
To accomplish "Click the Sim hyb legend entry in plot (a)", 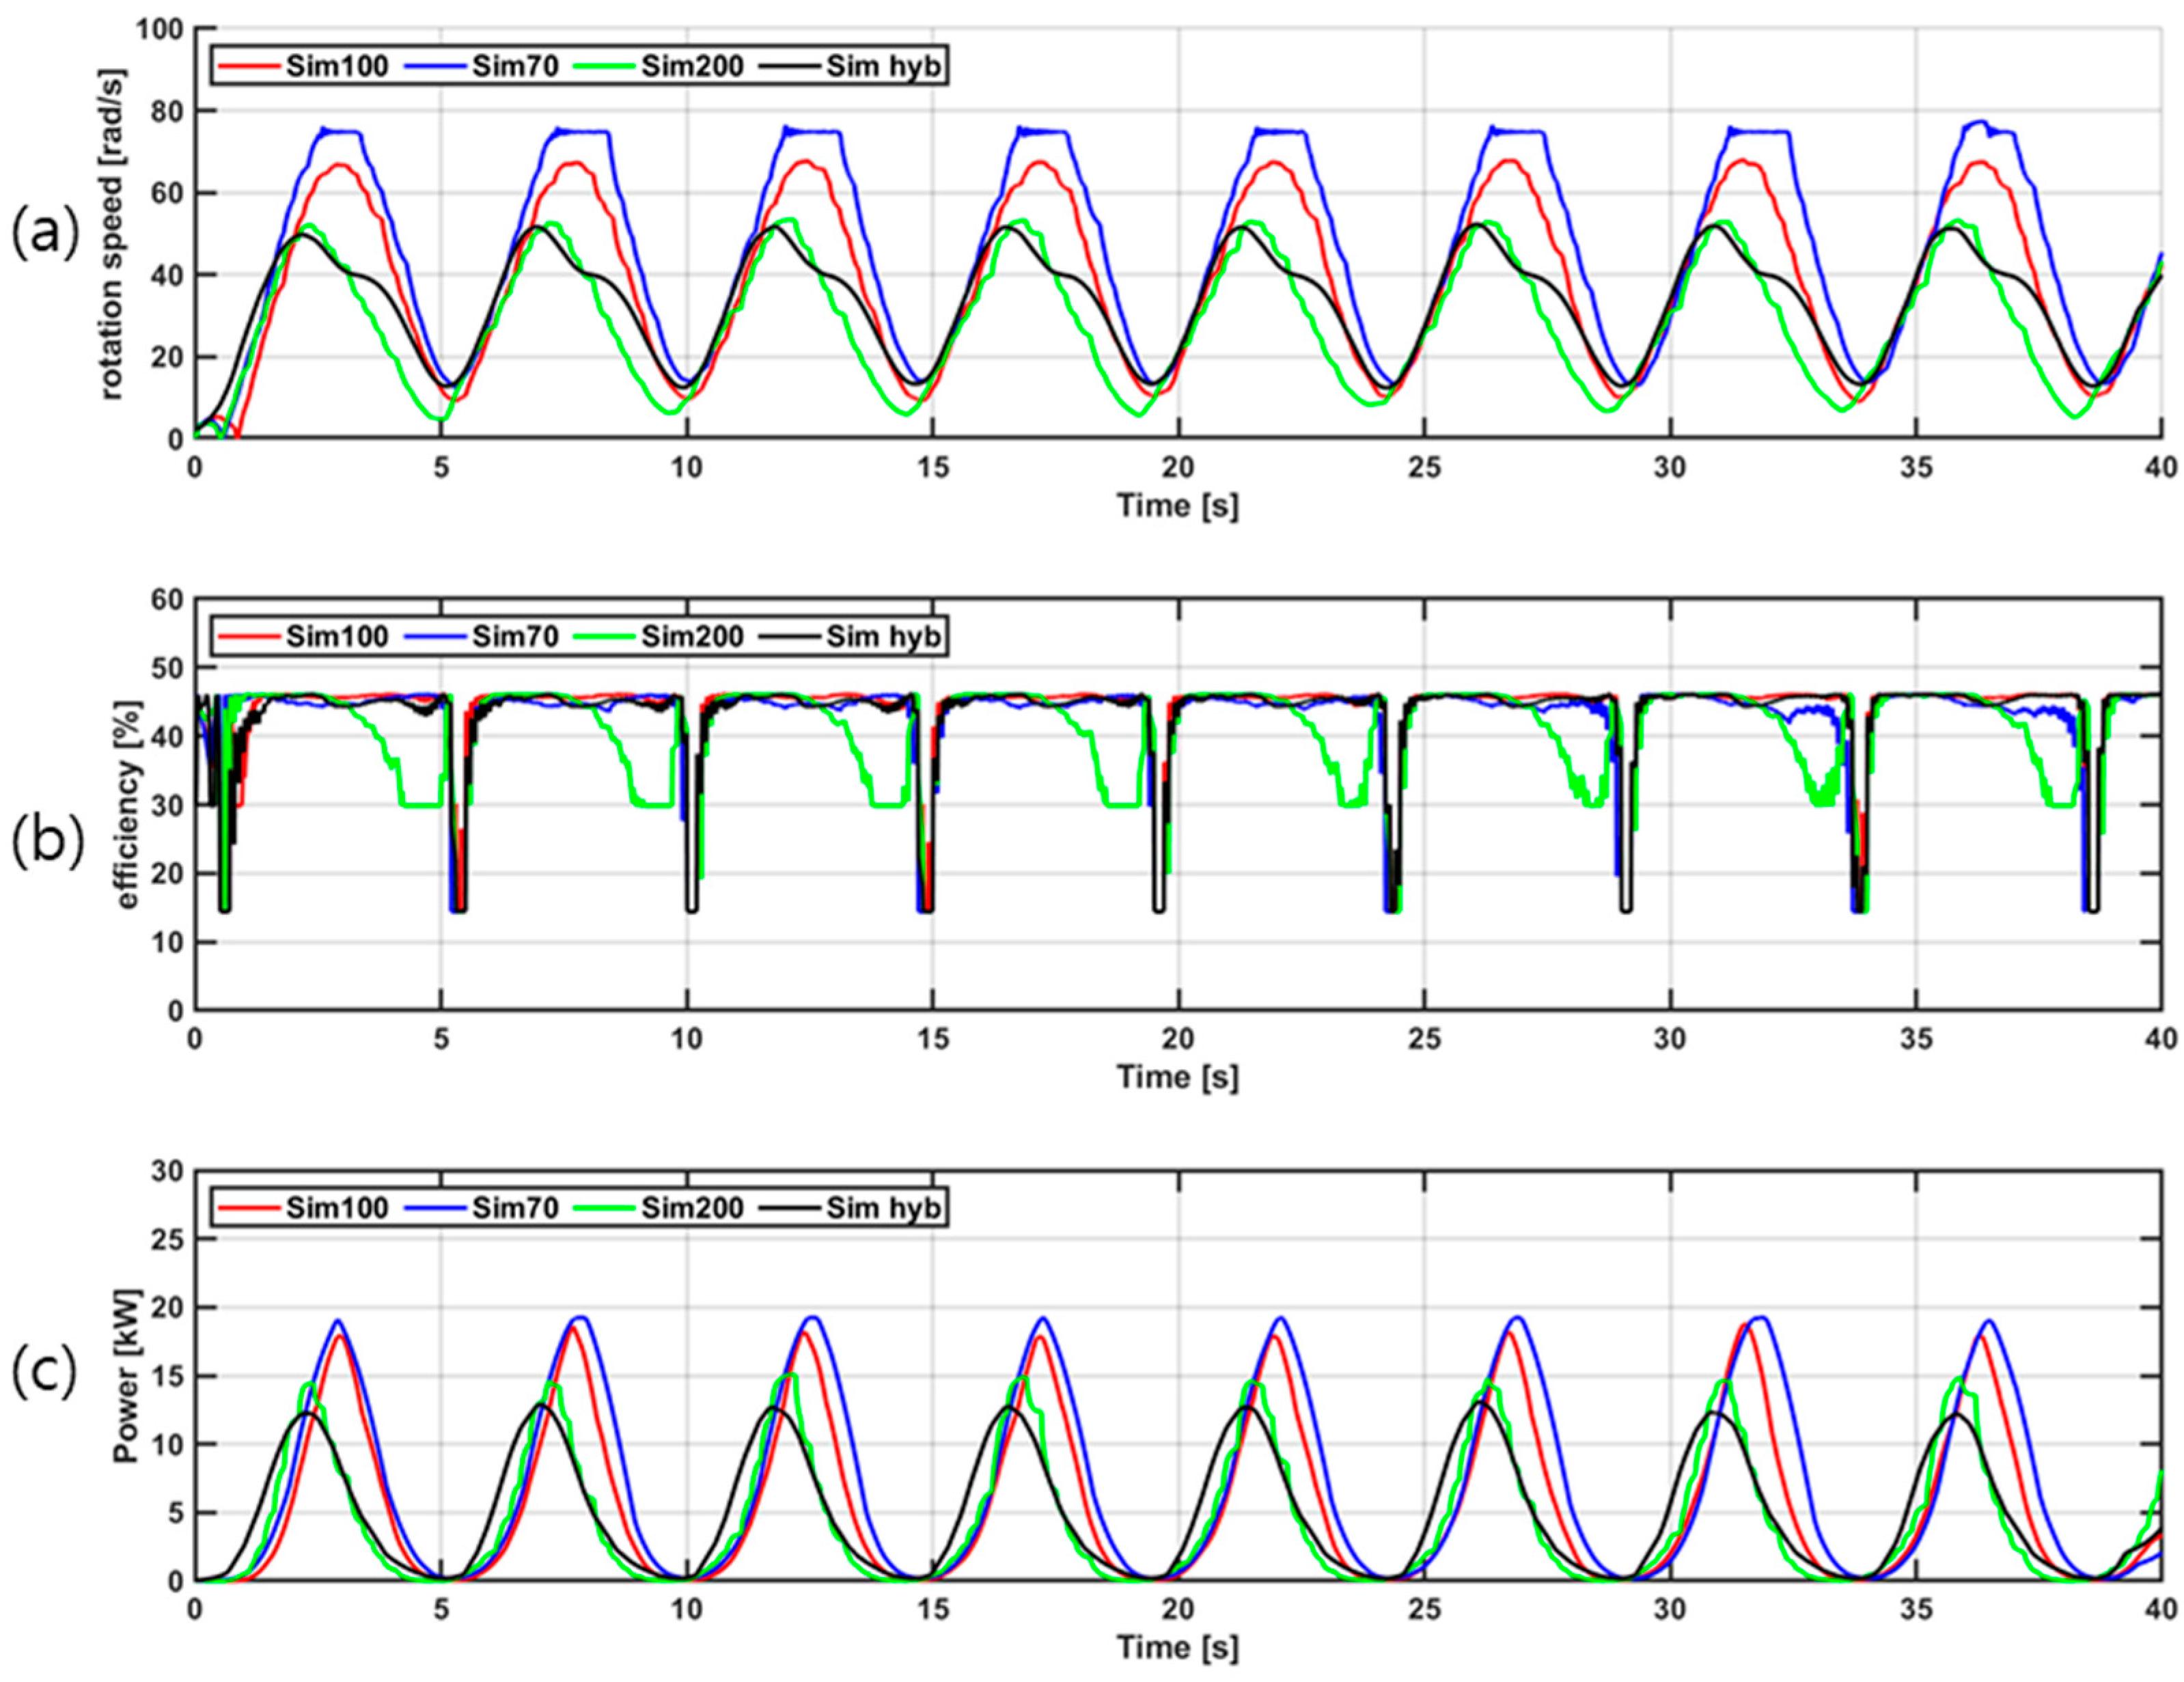I will (883, 67).
